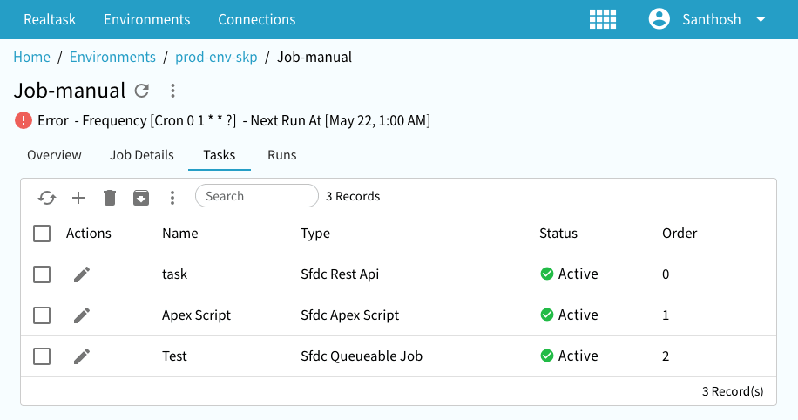Open the three-dot menu next to Job-manual title
This screenshot has width=798, height=420.
coord(172,91)
